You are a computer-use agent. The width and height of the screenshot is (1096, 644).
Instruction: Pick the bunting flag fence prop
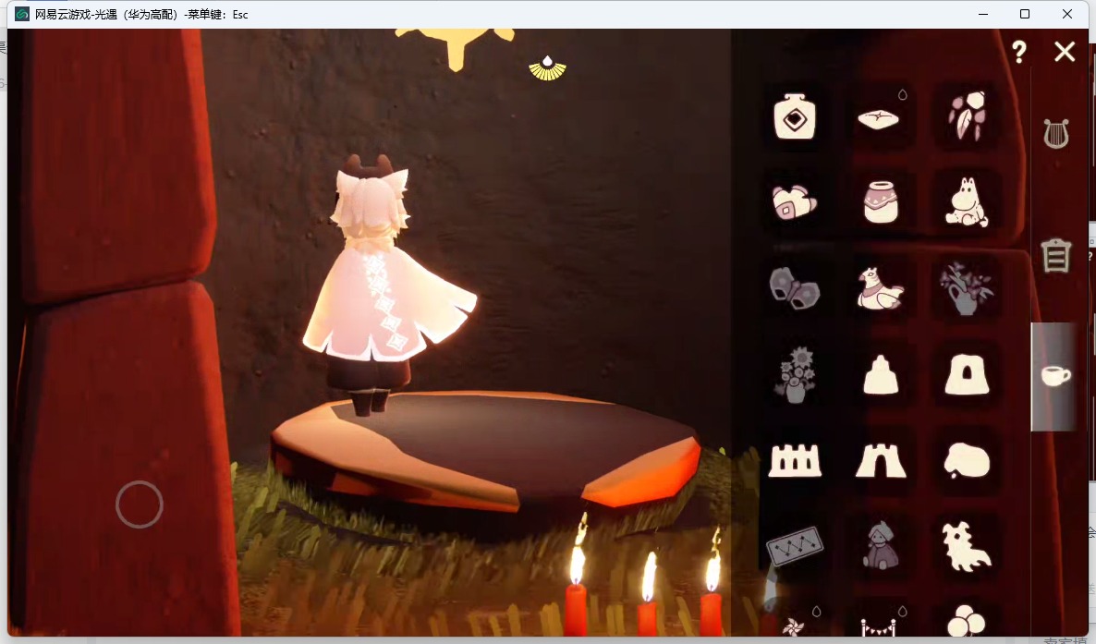tap(879, 628)
